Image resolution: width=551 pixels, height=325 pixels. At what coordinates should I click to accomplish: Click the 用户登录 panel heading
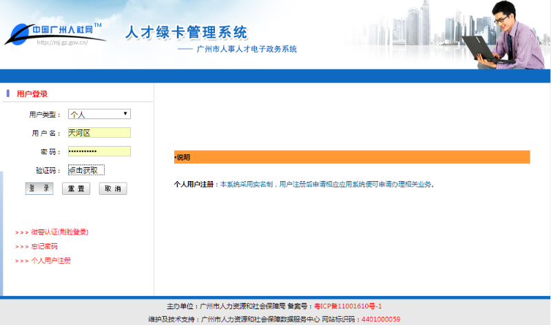(32, 94)
